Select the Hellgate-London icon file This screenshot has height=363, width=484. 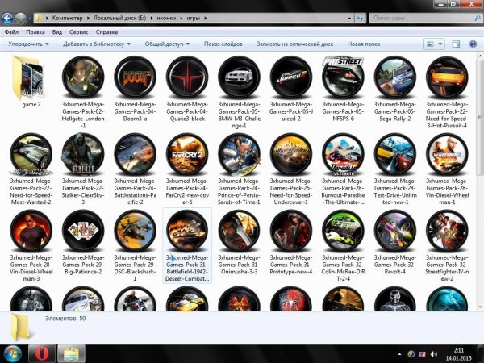(x=83, y=92)
